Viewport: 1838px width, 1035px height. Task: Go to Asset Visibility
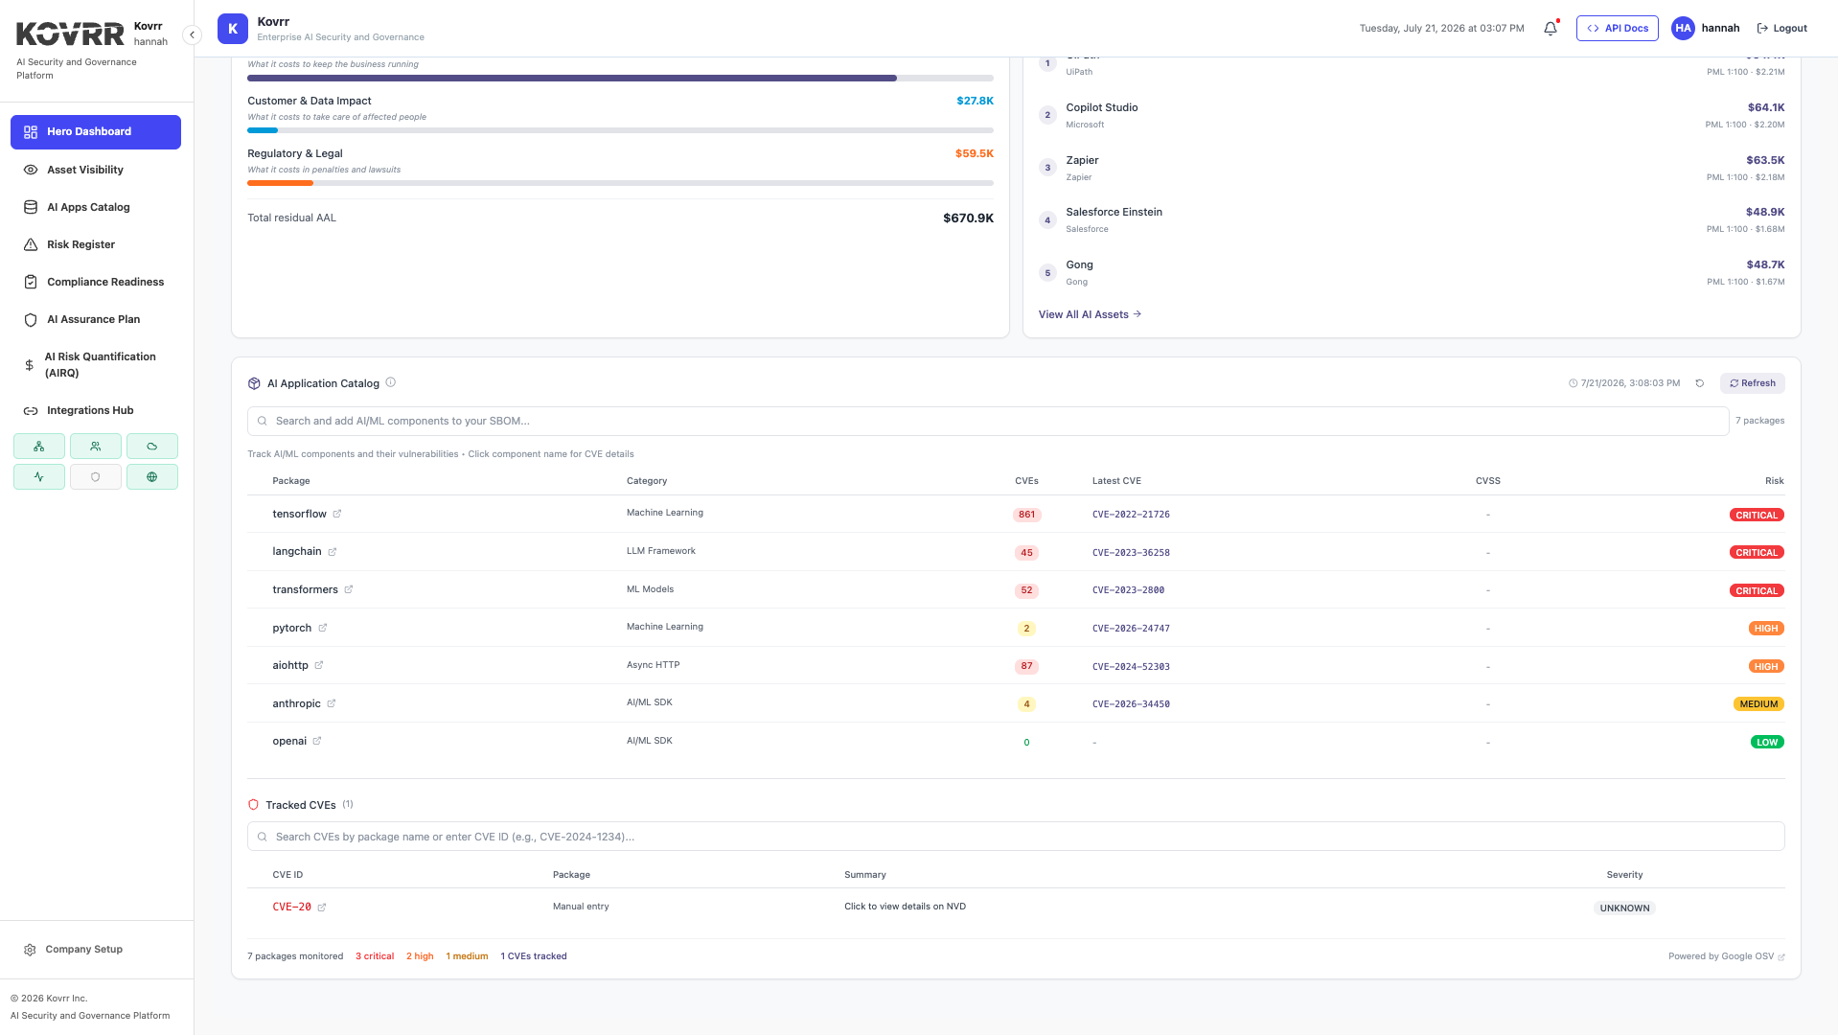pyautogui.click(x=96, y=170)
